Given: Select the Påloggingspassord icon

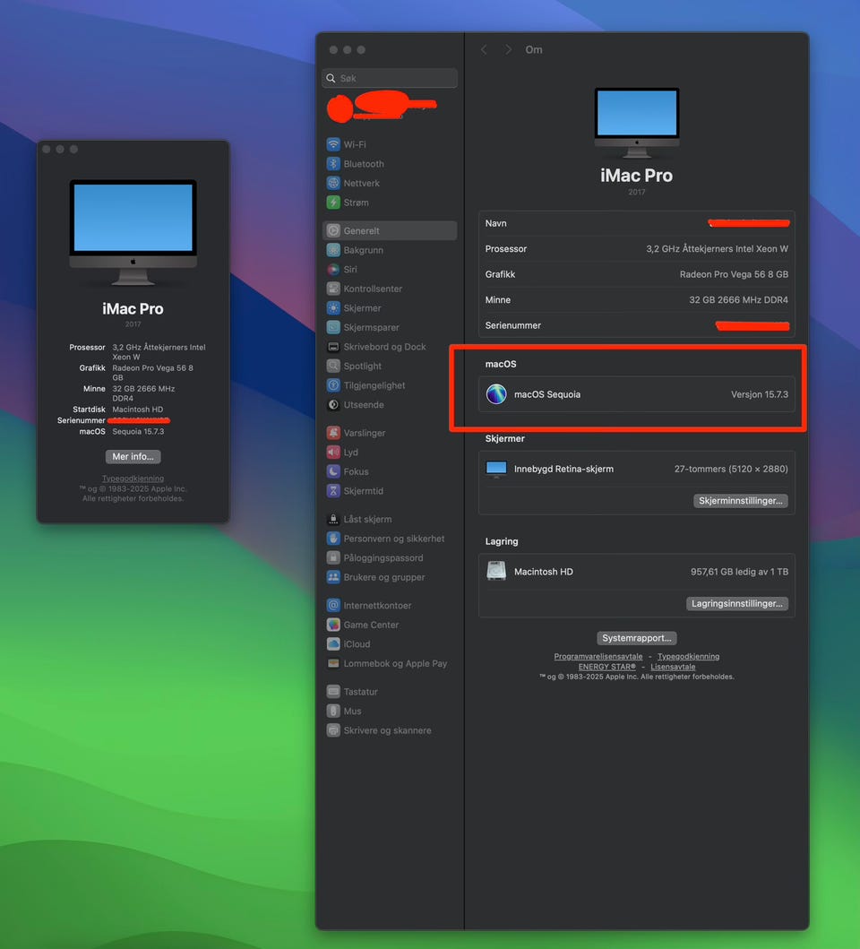Looking at the screenshot, I should (333, 558).
